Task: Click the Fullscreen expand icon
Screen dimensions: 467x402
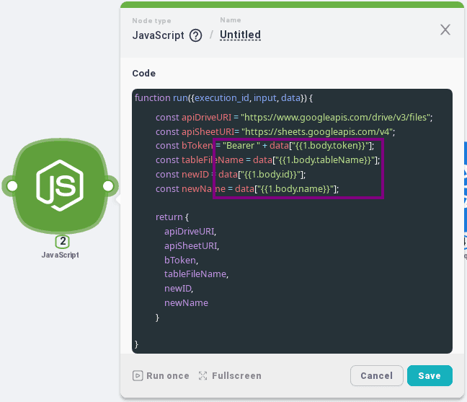Action: click(x=203, y=376)
